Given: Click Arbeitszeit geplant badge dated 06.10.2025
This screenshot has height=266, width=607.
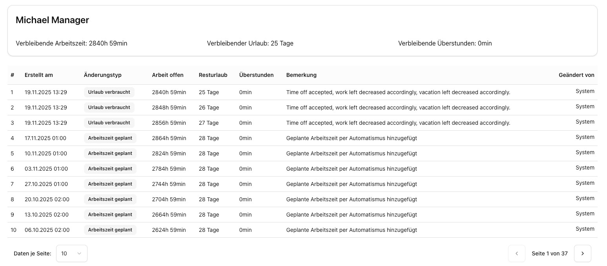Looking at the screenshot, I should tap(110, 230).
